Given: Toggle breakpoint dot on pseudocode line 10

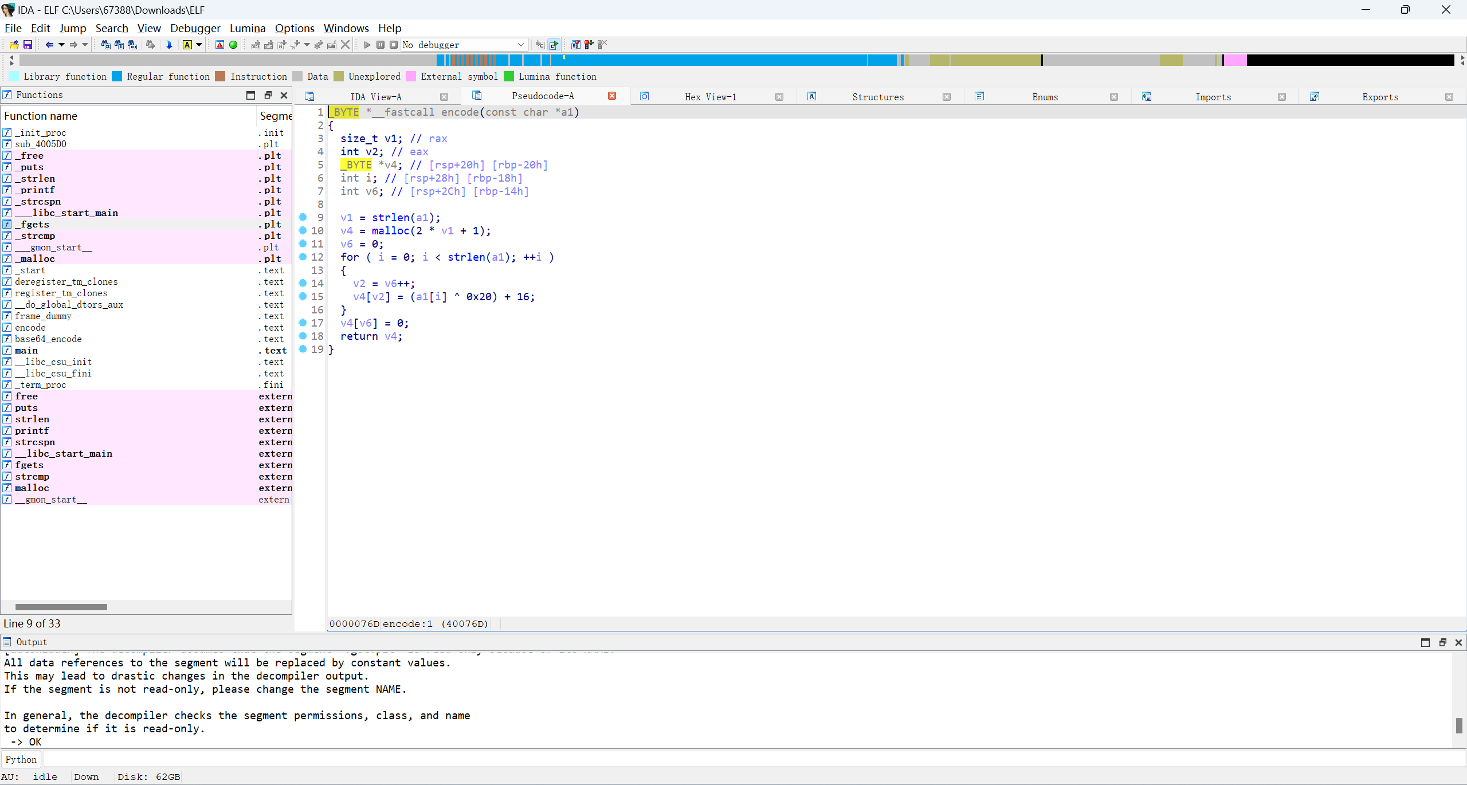Looking at the screenshot, I should click(x=303, y=230).
